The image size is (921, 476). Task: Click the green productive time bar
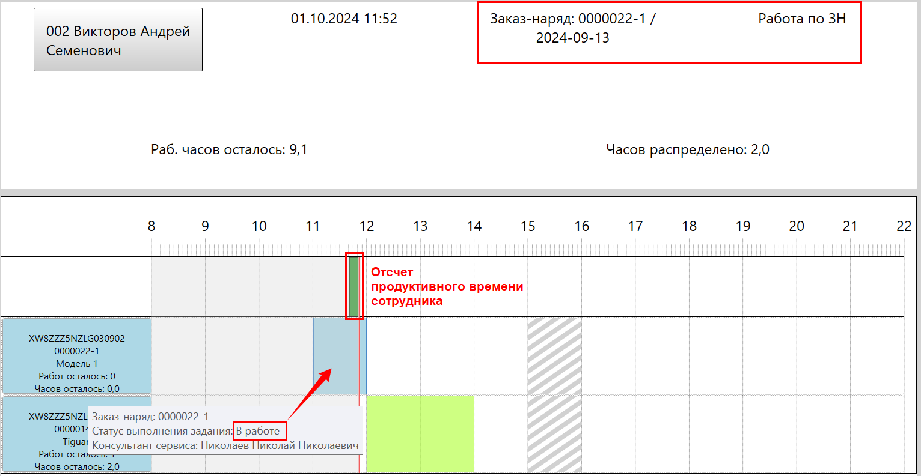(353, 286)
